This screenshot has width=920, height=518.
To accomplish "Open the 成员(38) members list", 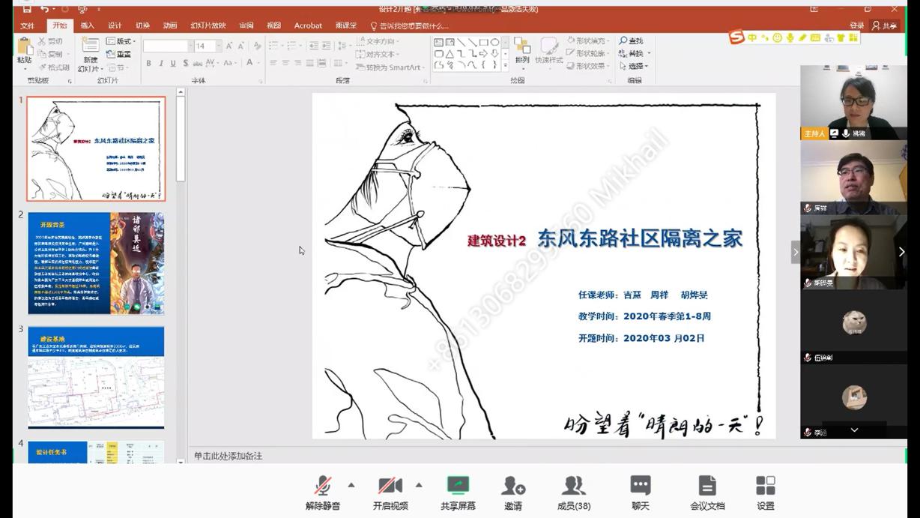I will point(574,486).
